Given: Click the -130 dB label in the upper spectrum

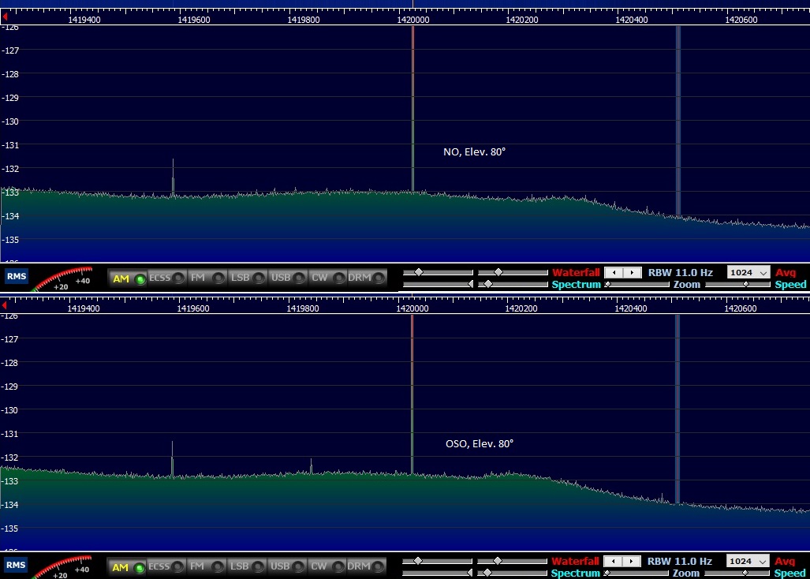Looking at the screenshot, I should tap(9, 121).
